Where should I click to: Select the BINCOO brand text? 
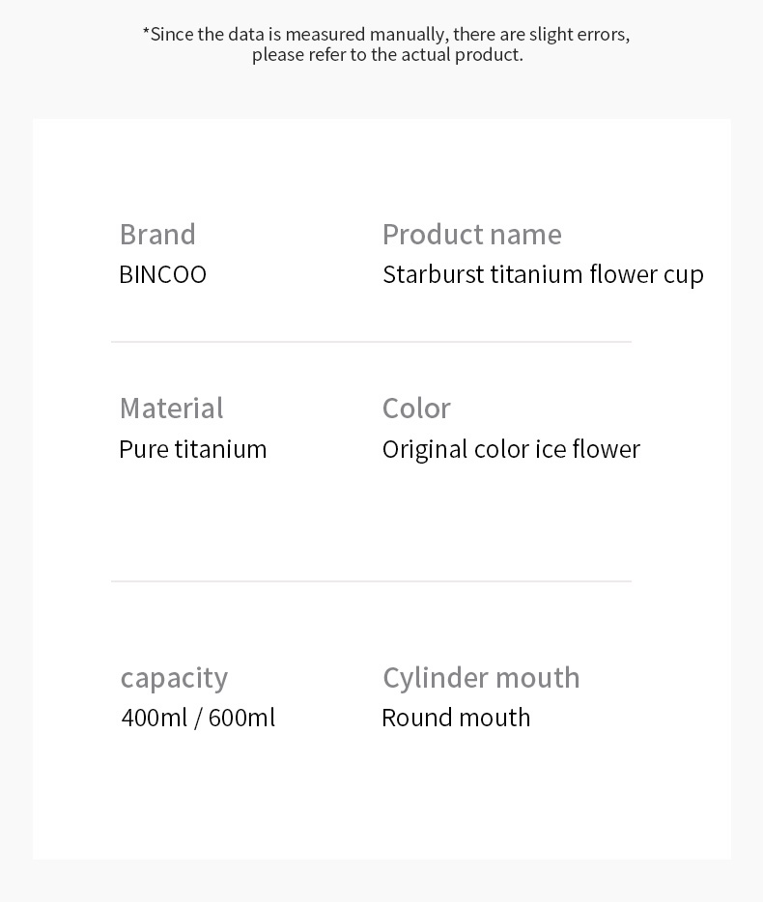pos(162,274)
